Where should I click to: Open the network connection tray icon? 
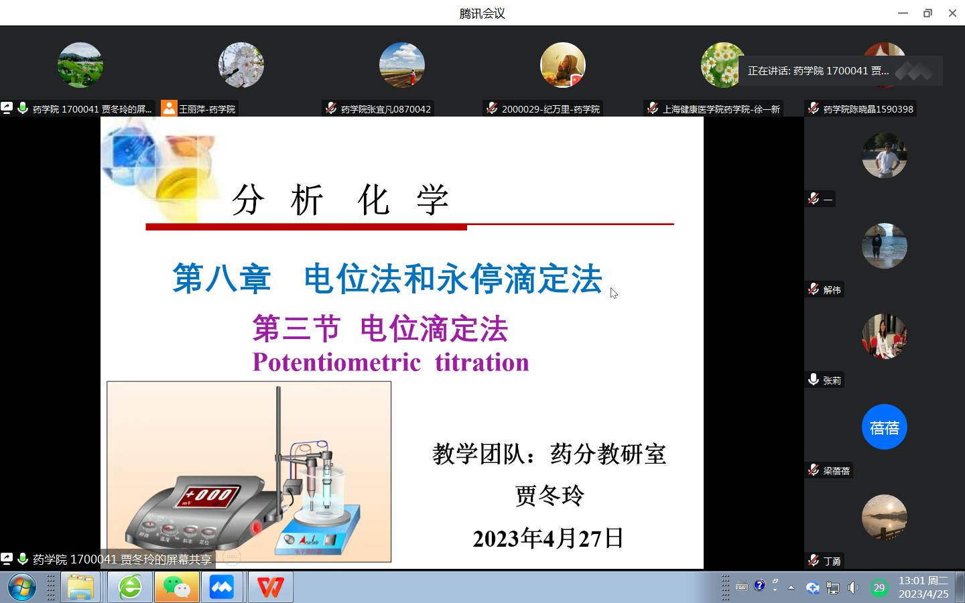point(833,588)
